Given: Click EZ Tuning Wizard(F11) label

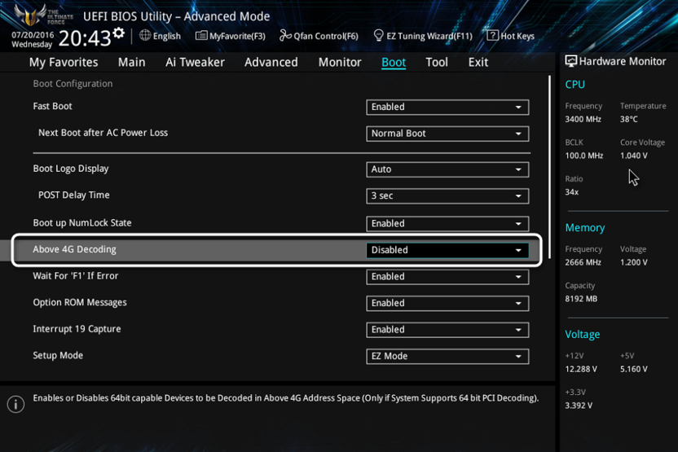Looking at the screenshot, I should click(x=429, y=36).
